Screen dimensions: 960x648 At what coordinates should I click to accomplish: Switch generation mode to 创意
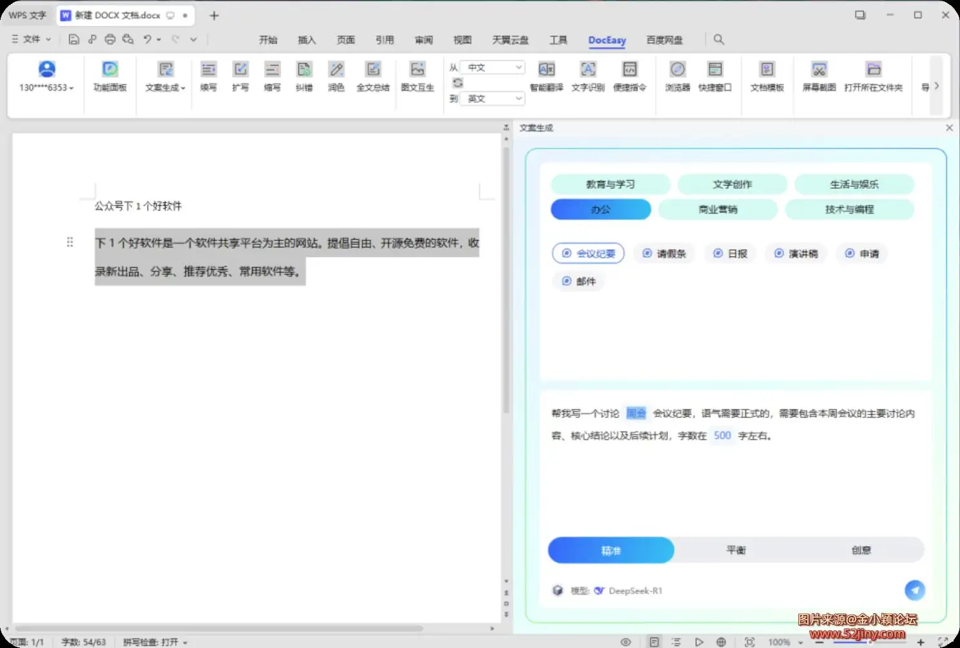tap(861, 550)
